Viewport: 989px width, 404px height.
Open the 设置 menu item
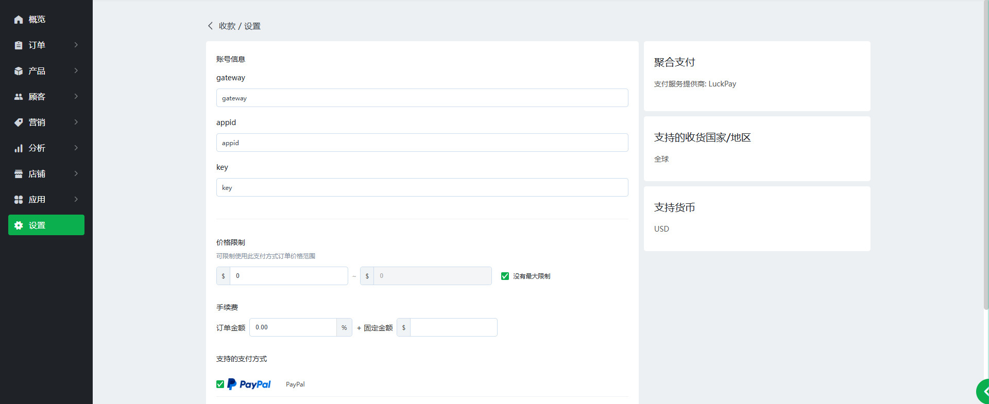[x=46, y=225]
